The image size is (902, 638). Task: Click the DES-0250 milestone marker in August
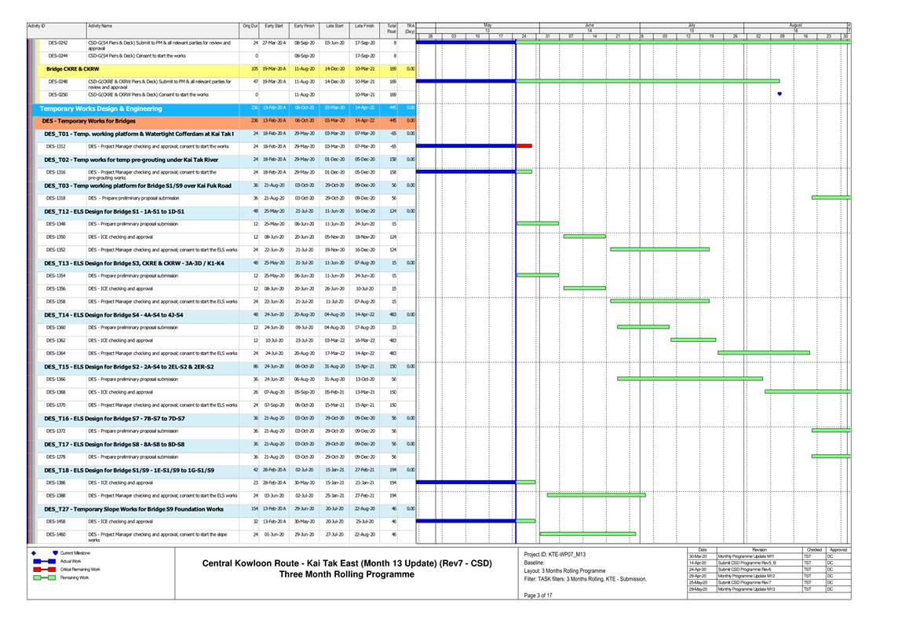779,93
